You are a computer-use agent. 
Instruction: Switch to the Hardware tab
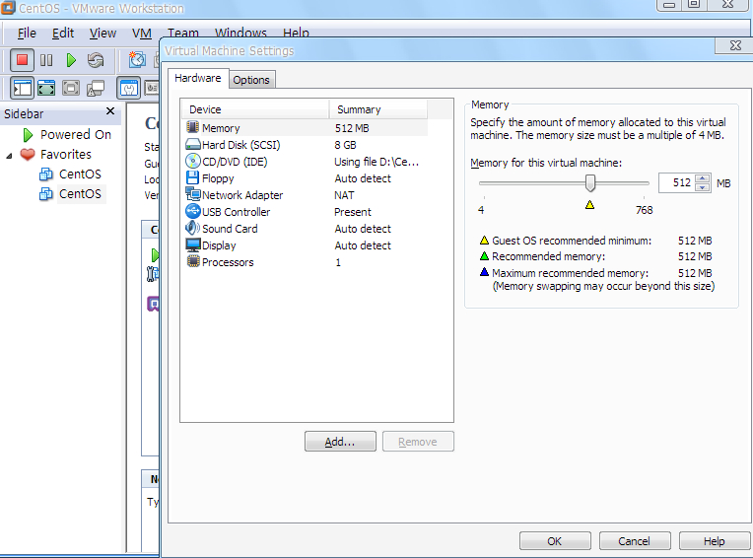click(198, 78)
